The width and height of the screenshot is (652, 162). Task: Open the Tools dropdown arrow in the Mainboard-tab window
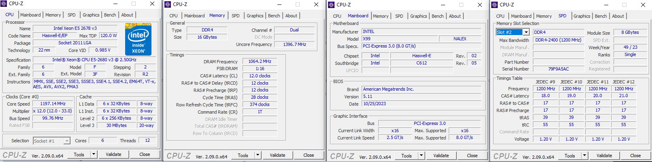tap(421, 156)
